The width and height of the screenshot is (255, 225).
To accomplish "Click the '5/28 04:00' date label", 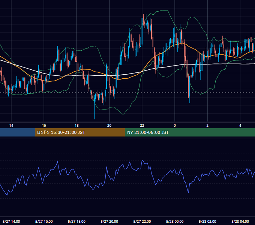I will (240, 221).
